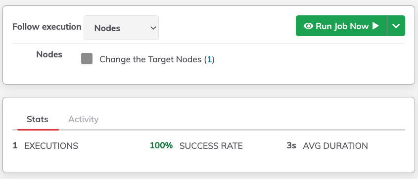Click the bold Nodes row label
This screenshot has width=418, height=179.
tap(49, 54)
